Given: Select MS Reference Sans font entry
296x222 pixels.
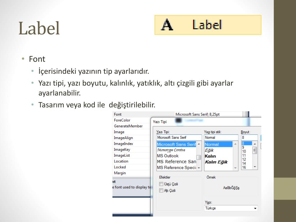Looking at the screenshot, I should pos(177,162).
